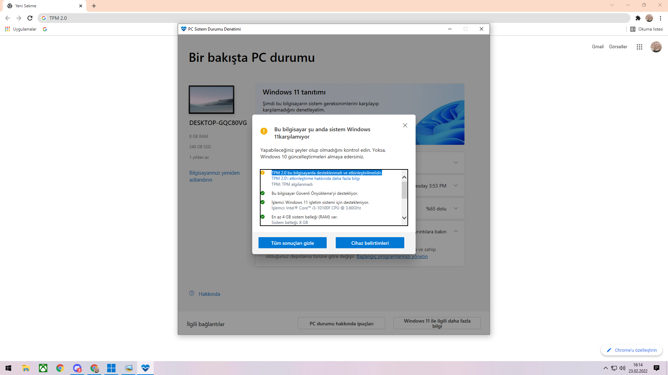This screenshot has width=668, height=375.
Task: Click the Chrome toolbar profile avatar
Action: (649, 18)
